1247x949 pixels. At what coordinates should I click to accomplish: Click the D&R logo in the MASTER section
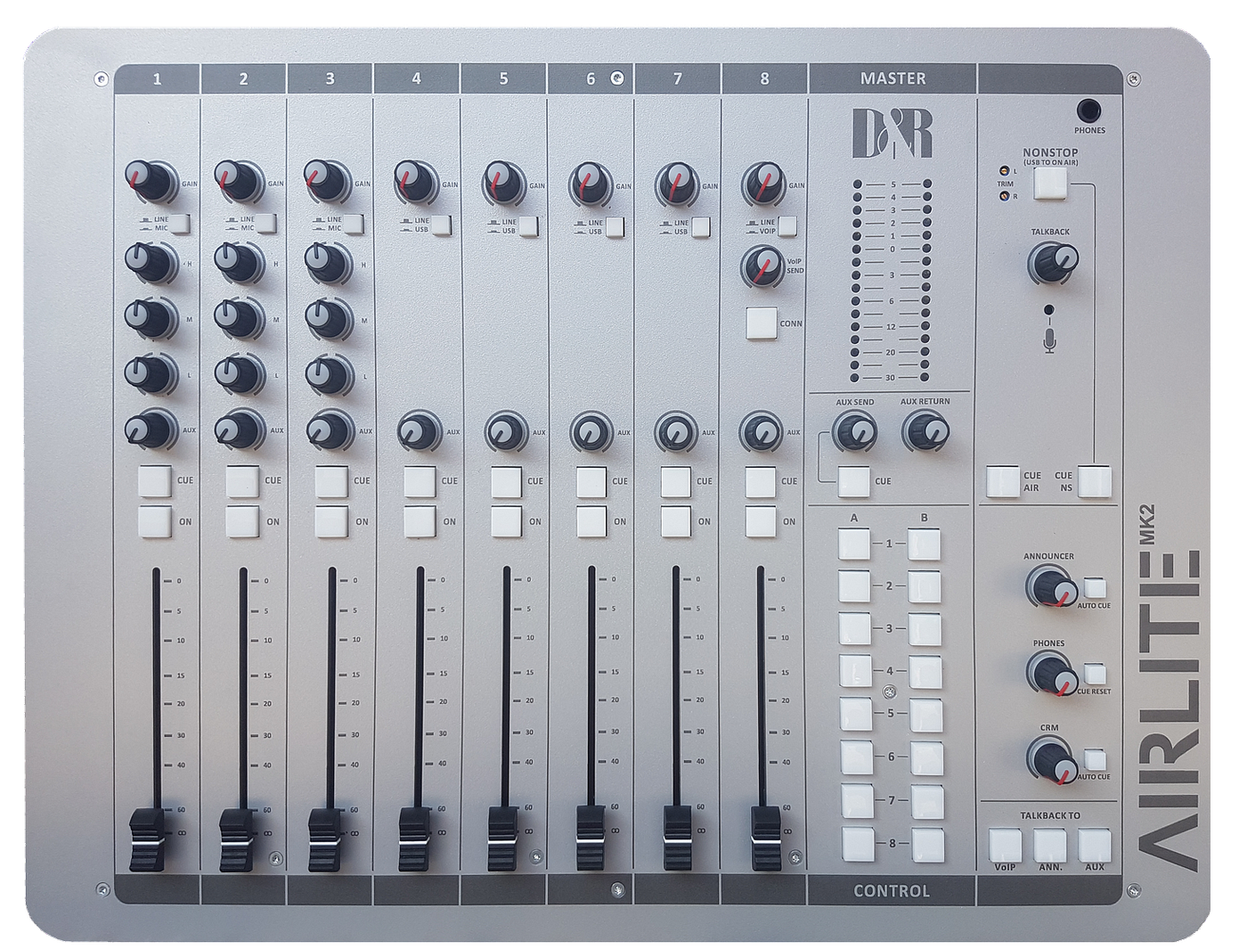tap(892, 133)
